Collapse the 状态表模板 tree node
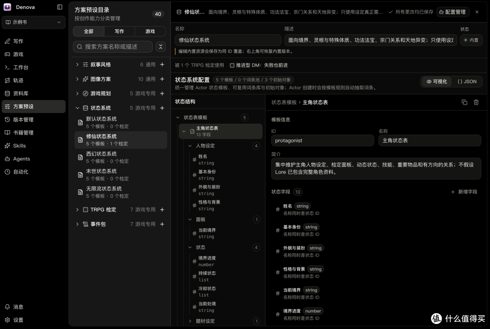The width and height of the screenshot is (490, 329). tap(178, 117)
